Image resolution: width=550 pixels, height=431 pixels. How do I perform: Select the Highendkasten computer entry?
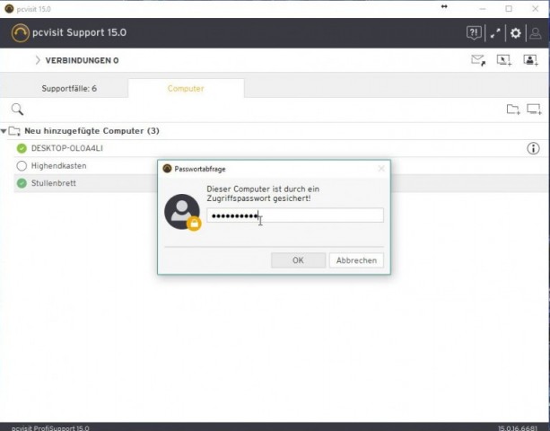(58, 166)
